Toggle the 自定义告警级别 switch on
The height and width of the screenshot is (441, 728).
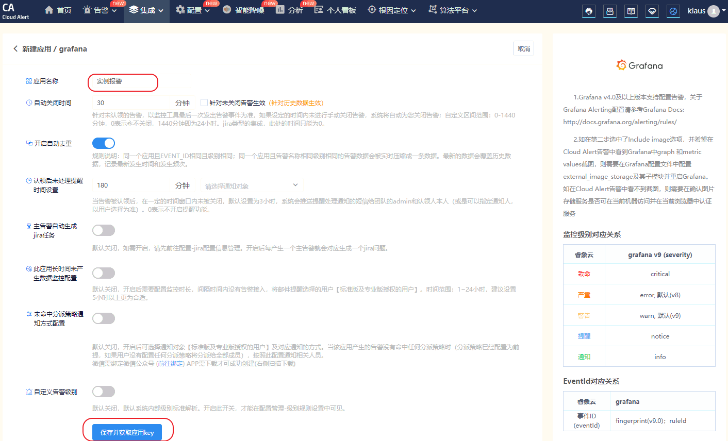click(104, 392)
